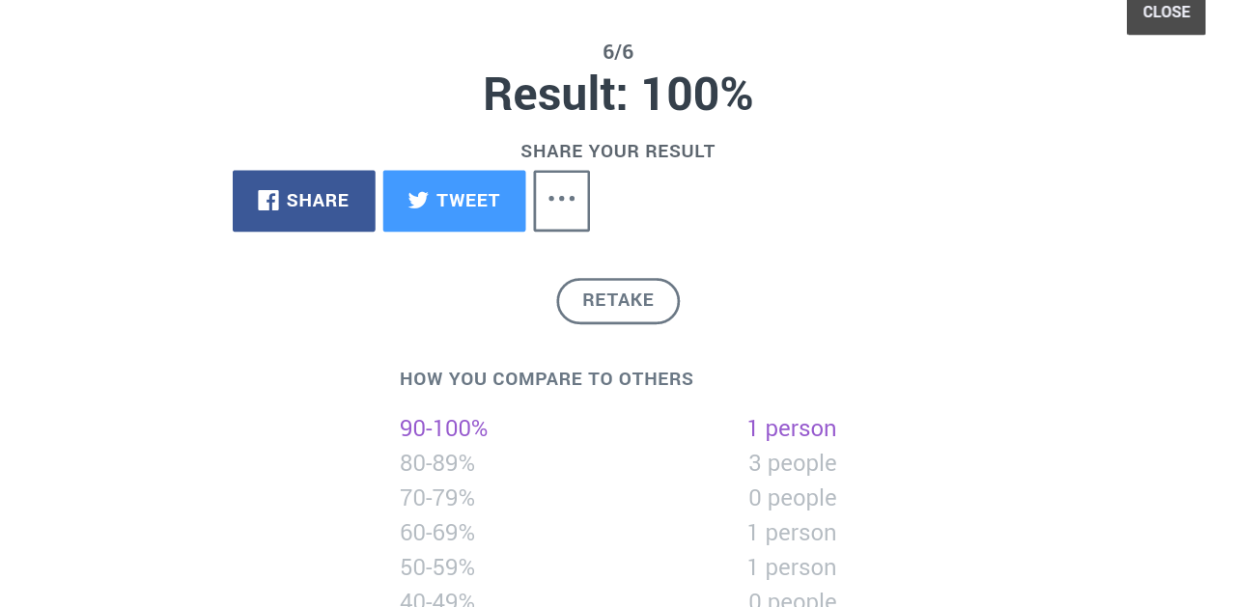The width and height of the screenshot is (1235, 607).
Task: Click 'How You Compare to Others' heading
Action: pyautogui.click(x=547, y=379)
